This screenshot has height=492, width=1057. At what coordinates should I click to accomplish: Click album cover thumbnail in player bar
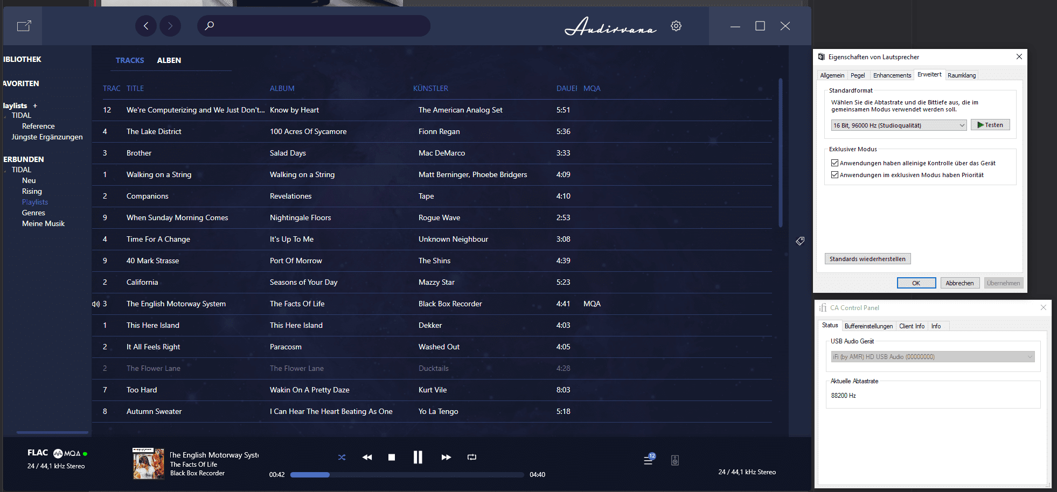click(x=149, y=463)
